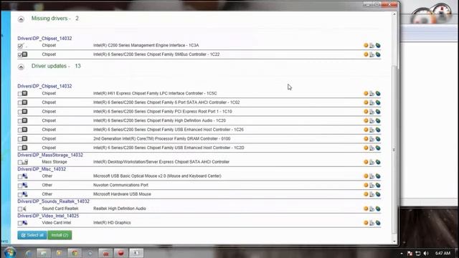This screenshot has height=258, width=459.
Task: Click globe icon for Realtek High Definition Audio row
Action: coord(378,209)
